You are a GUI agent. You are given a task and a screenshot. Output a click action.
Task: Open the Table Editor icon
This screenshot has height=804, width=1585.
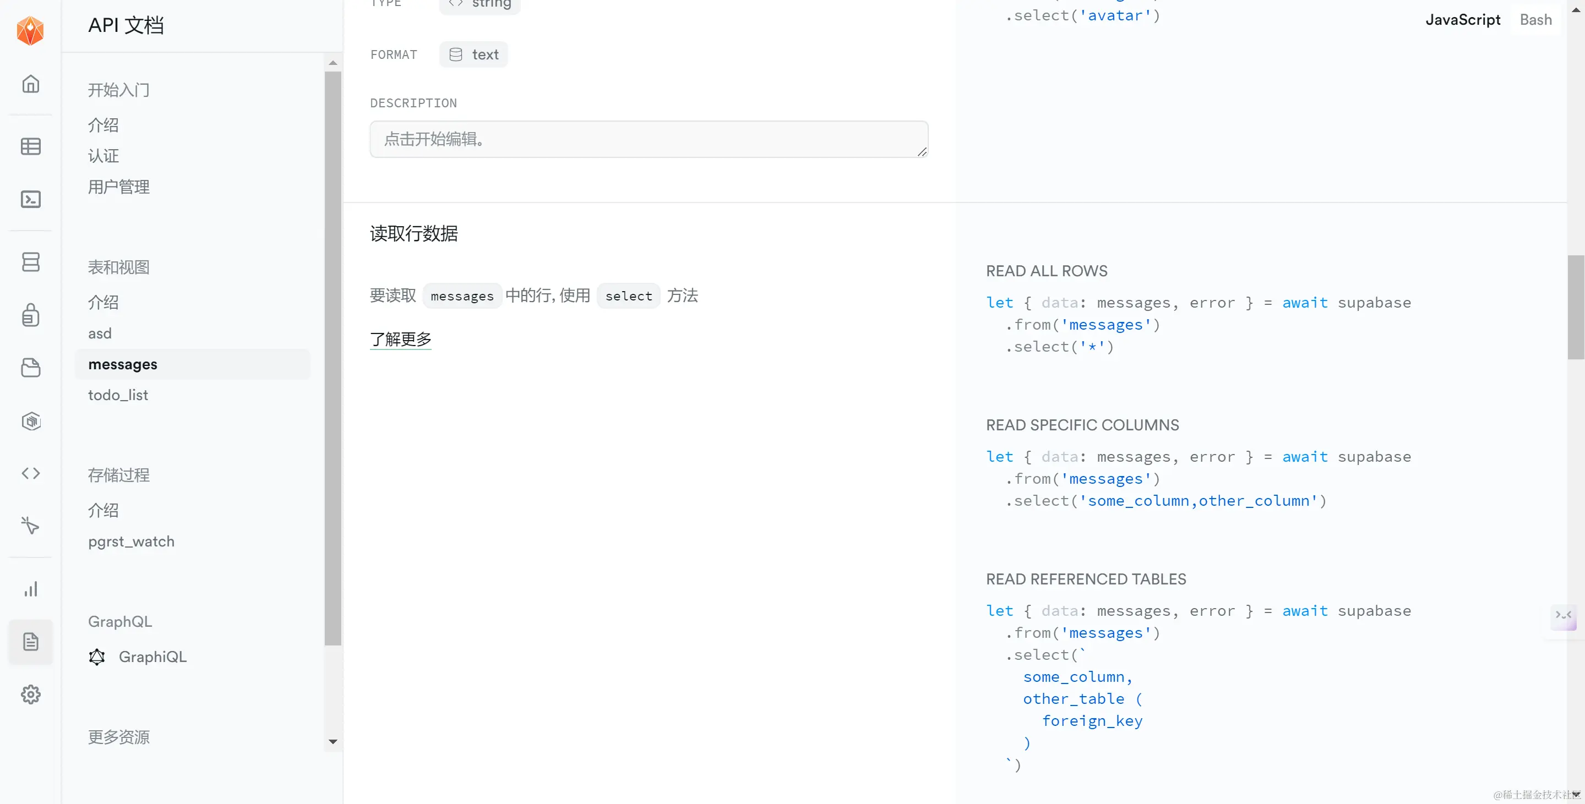point(31,146)
